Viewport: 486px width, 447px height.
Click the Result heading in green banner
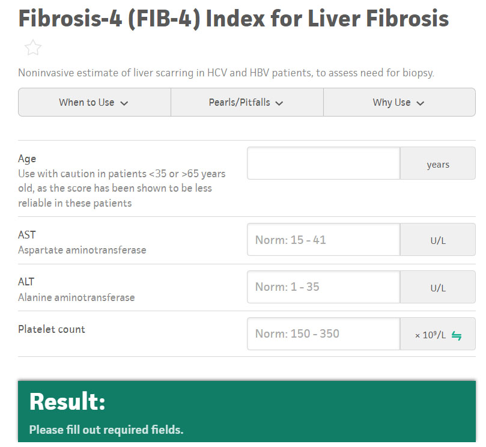coord(67,402)
